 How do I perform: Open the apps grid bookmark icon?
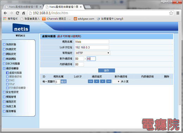click(5, 19)
